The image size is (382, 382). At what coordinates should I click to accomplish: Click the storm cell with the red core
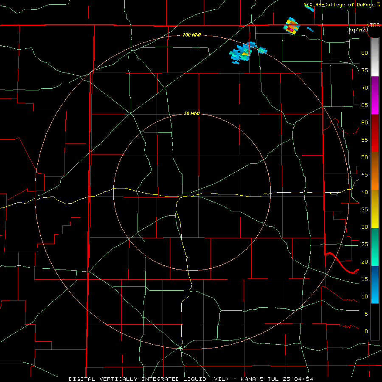(292, 25)
